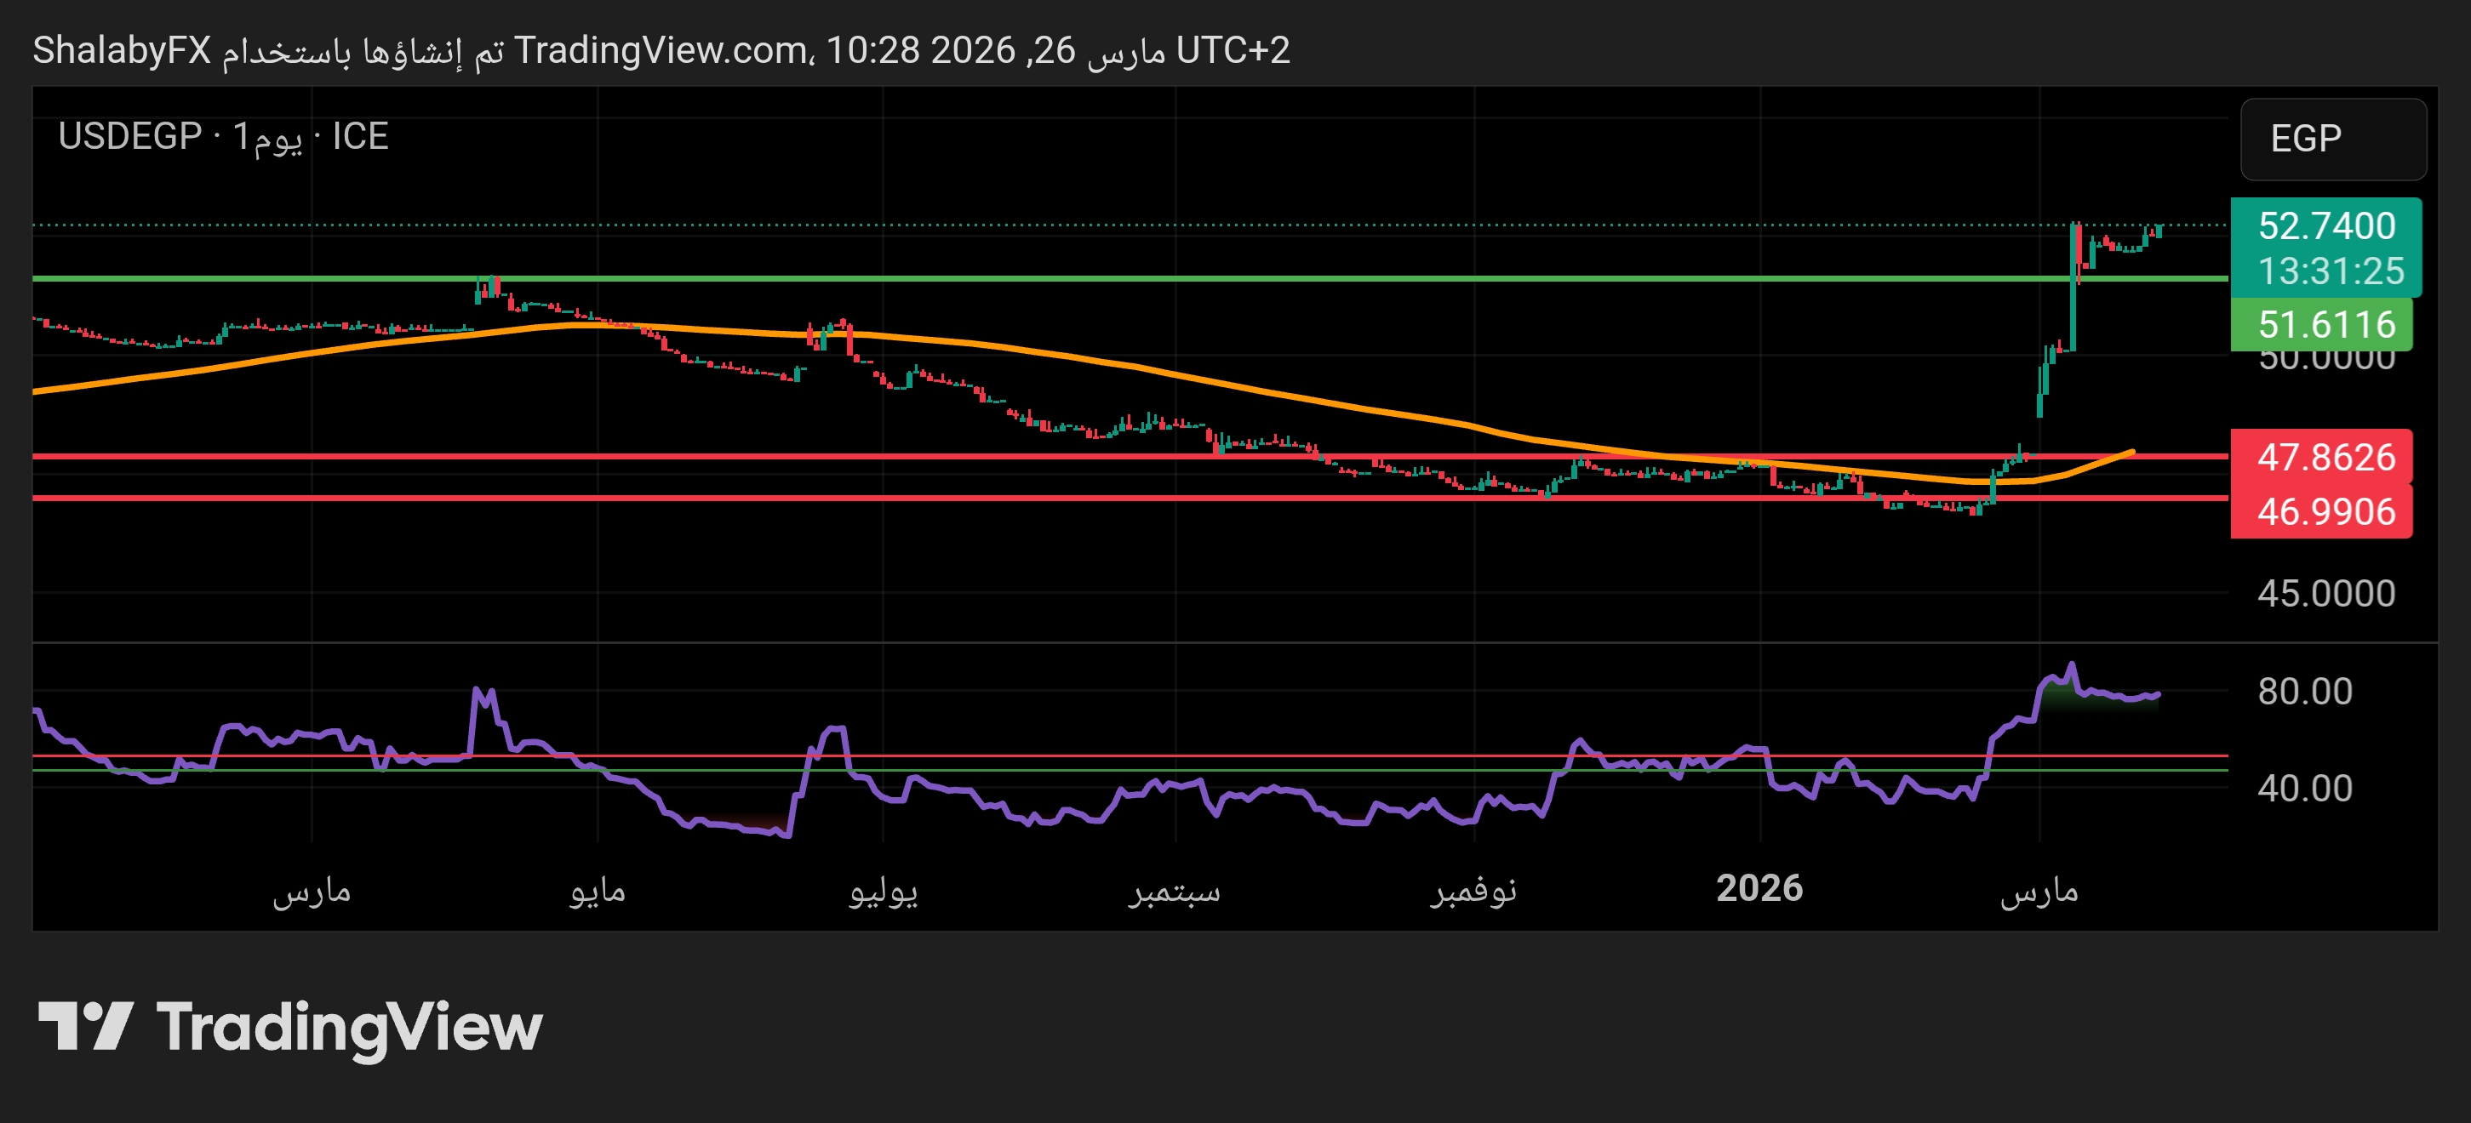Click the TradingView.com link in the header
The height and width of the screenshot is (1123, 2471).
[x=661, y=50]
